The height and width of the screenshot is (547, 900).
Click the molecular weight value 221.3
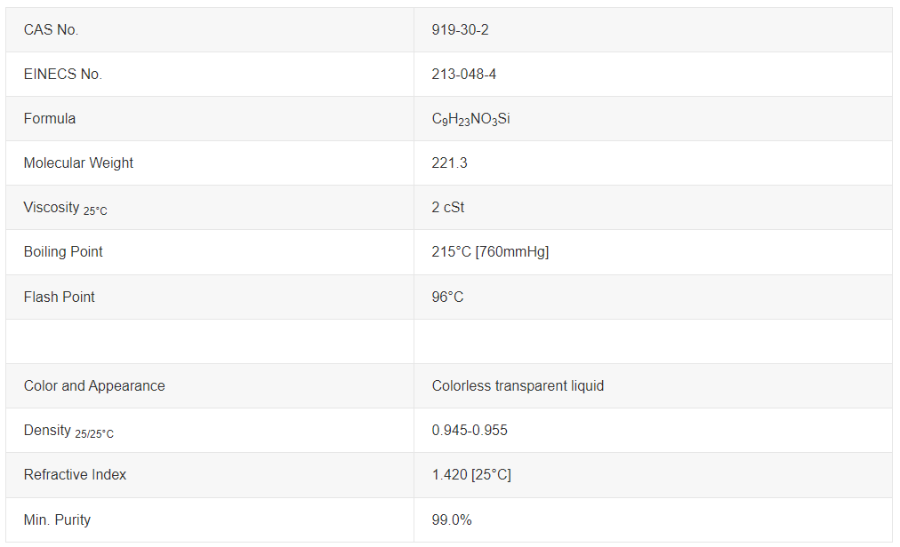click(x=449, y=163)
